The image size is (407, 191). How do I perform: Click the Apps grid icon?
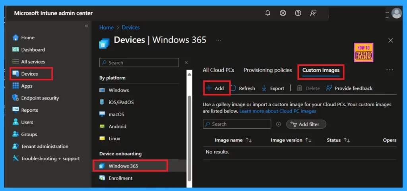(16, 86)
